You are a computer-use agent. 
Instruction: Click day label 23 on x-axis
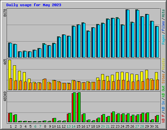pyautogui.click(x=117, y=126)
